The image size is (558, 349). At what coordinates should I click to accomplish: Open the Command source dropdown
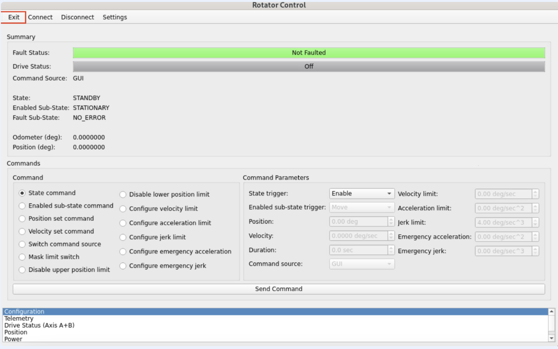[x=362, y=264]
